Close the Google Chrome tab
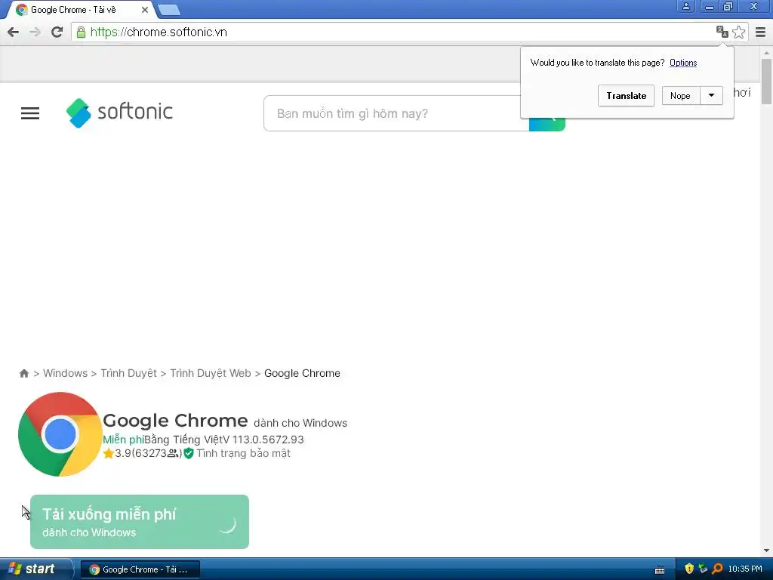Image resolution: width=773 pixels, height=580 pixels. (144, 10)
